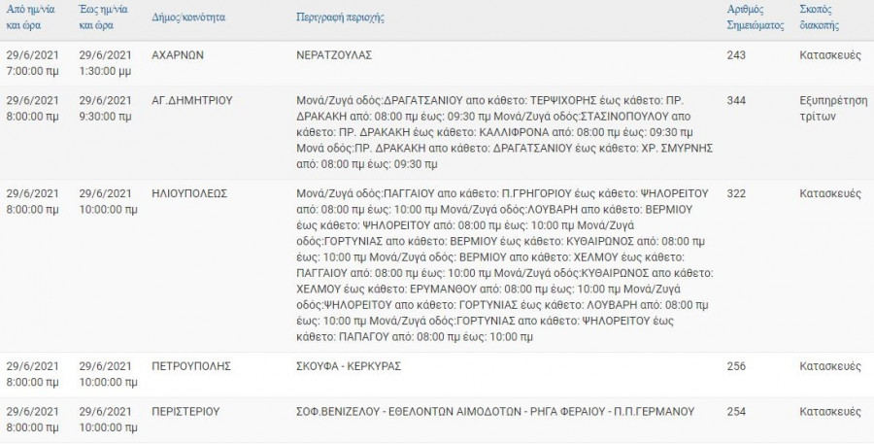874x444 pixels.
Task: Select the ΑΧΑΡΝΩΝ municipality cell
Action: click(179, 55)
